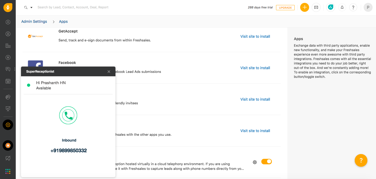Open the Freshsales home logo

coord(8,7)
